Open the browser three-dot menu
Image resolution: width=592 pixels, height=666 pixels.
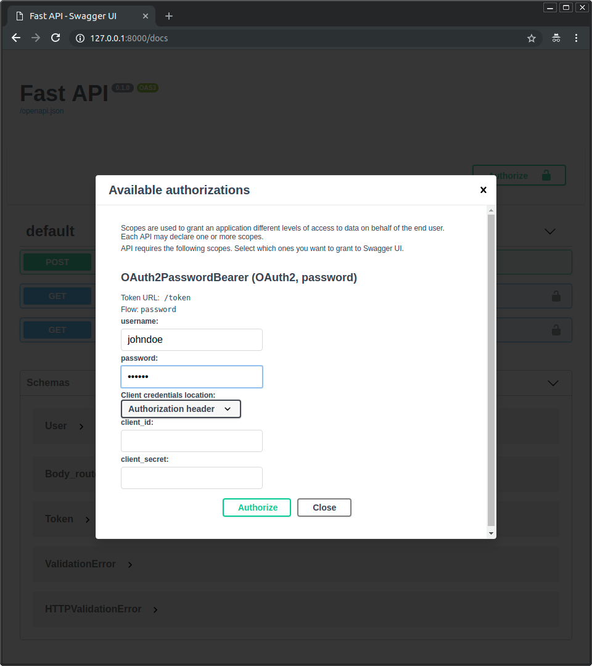(x=577, y=38)
